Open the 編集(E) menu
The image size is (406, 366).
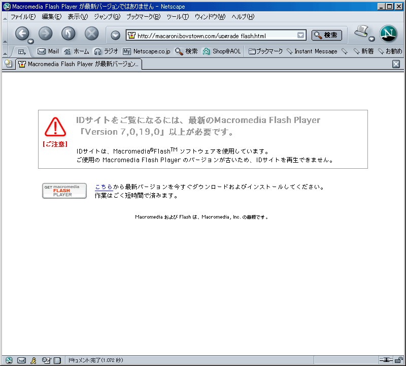tap(52, 17)
